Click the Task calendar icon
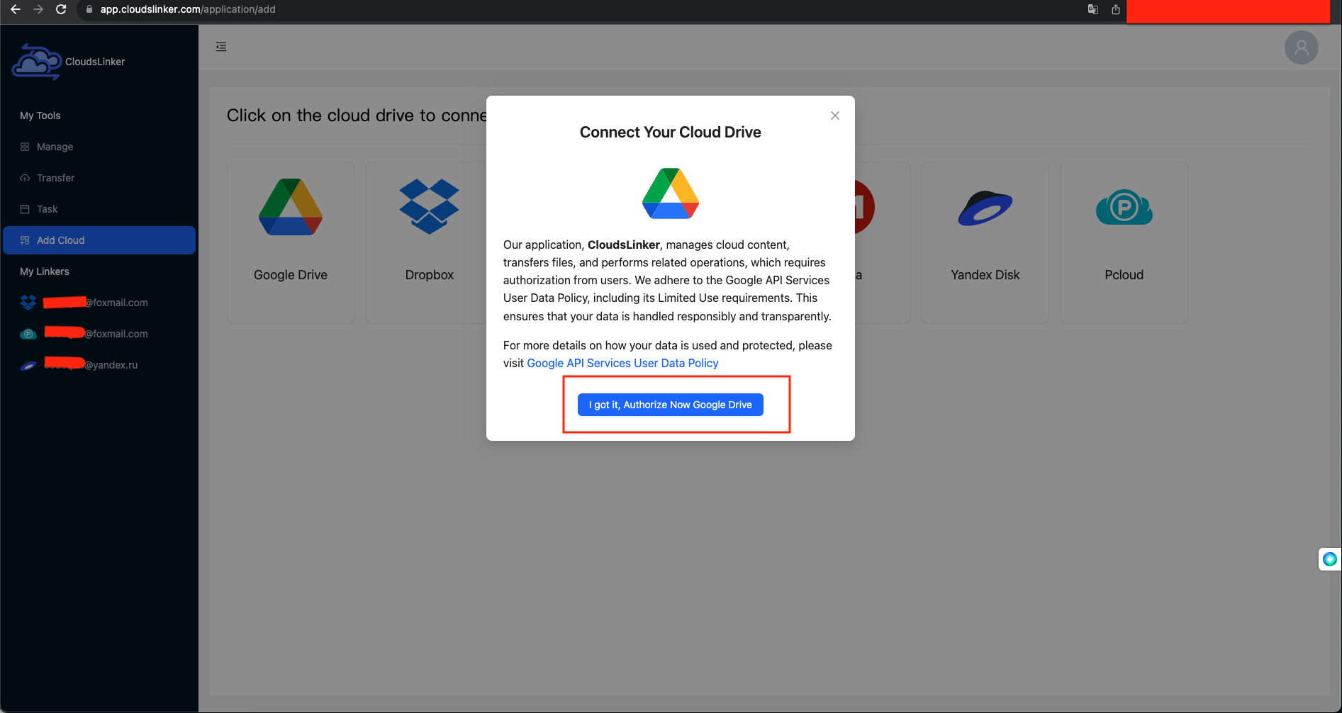The image size is (1342, 713). tap(25, 209)
